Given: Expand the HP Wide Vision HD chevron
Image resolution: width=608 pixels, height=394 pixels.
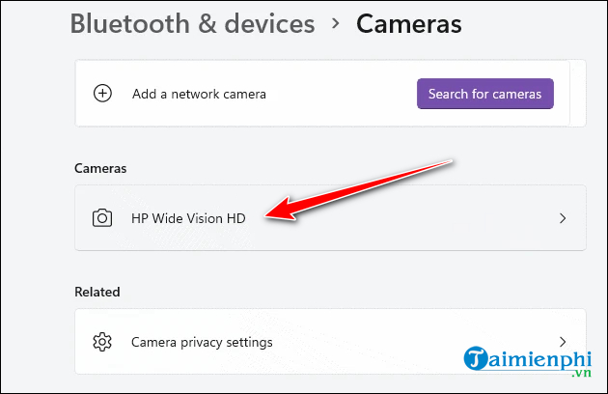Looking at the screenshot, I should point(563,218).
